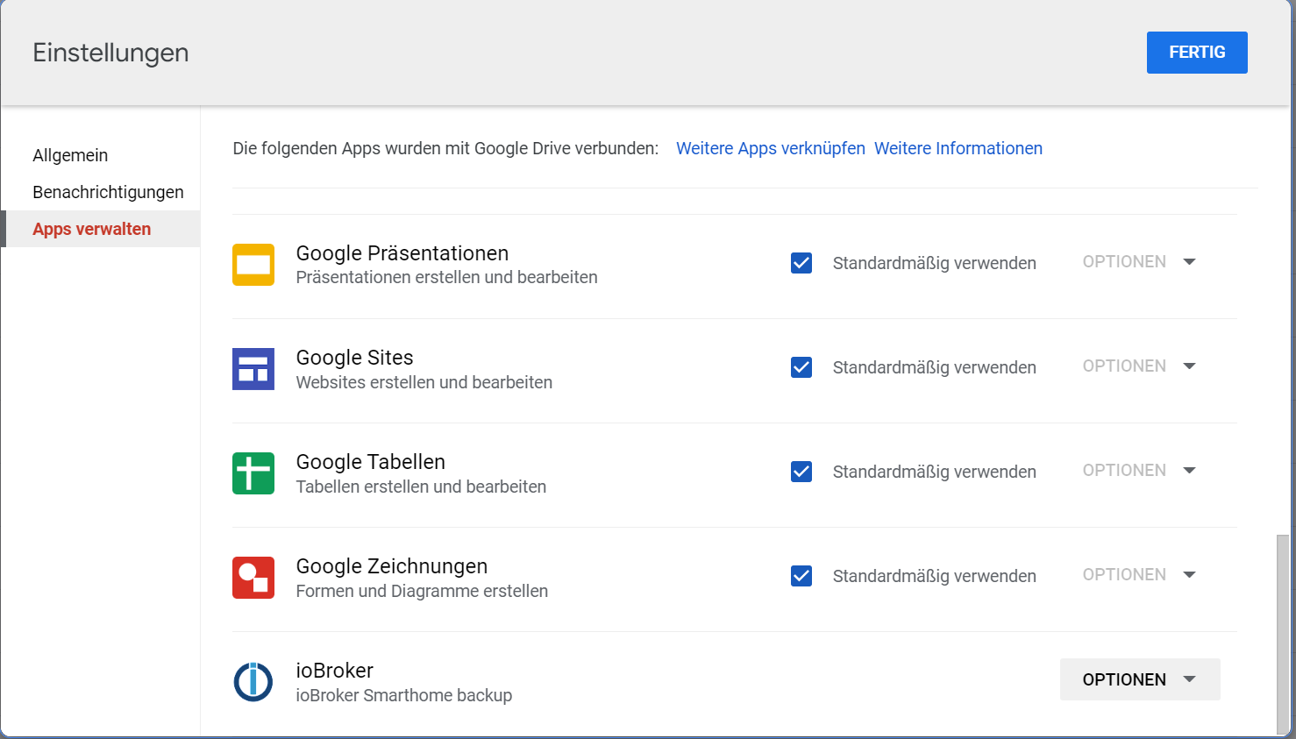Click the Google Präsentationen app icon
The image size is (1296, 739).
click(x=253, y=265)
